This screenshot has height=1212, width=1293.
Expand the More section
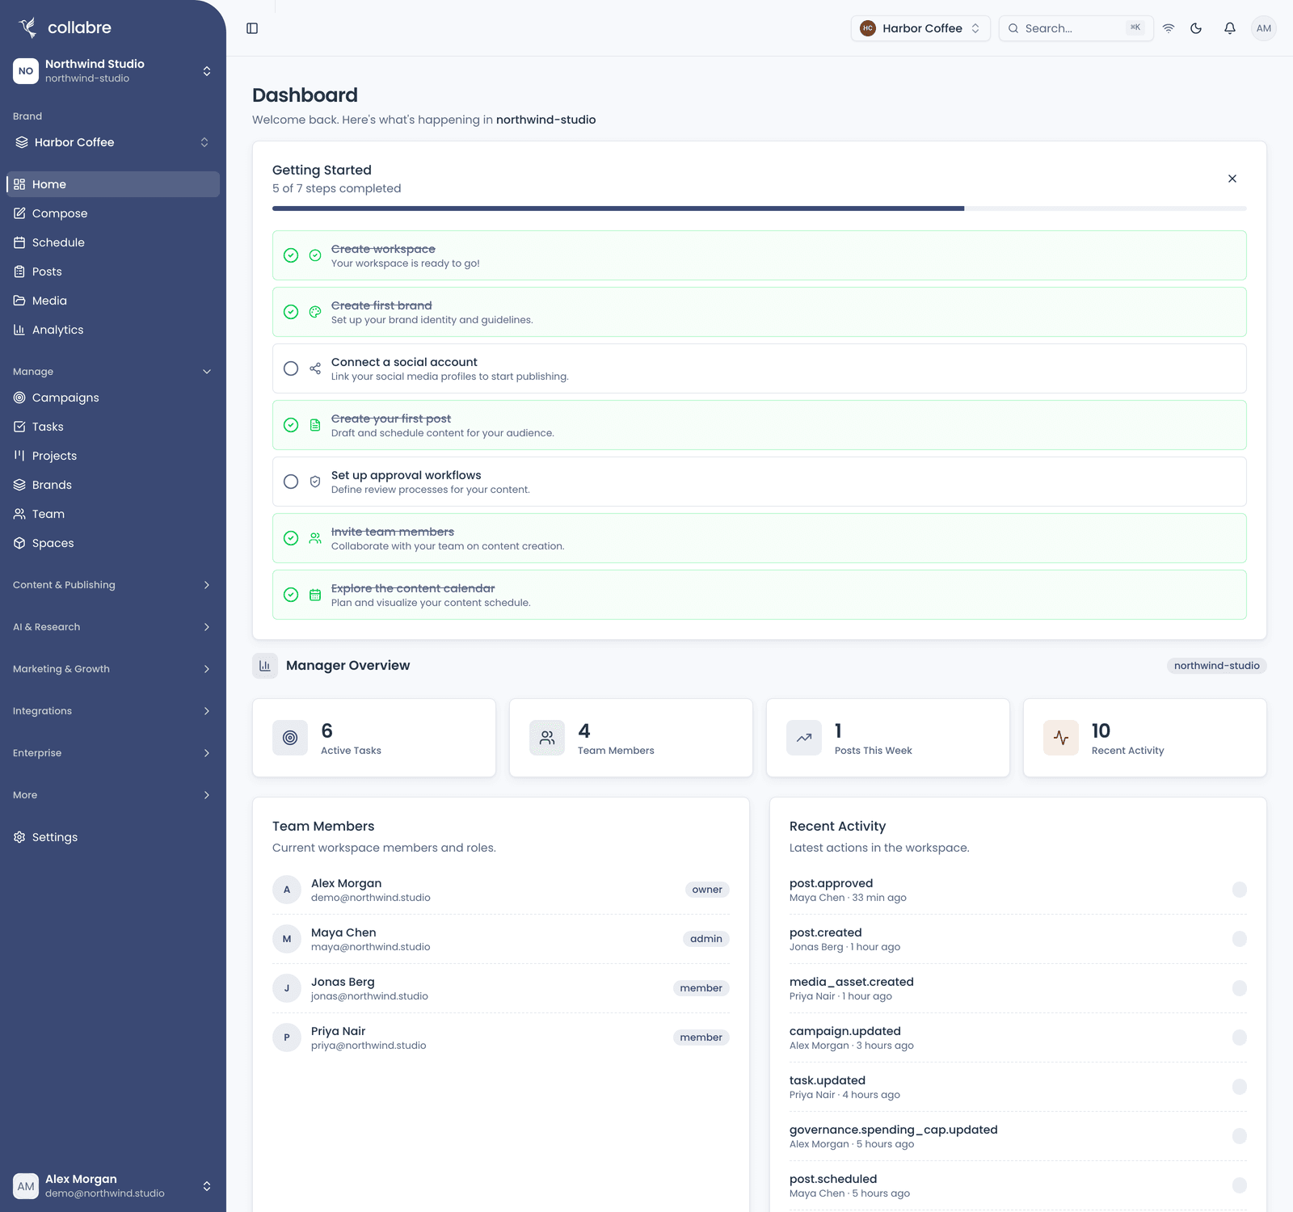pos(113,795)
